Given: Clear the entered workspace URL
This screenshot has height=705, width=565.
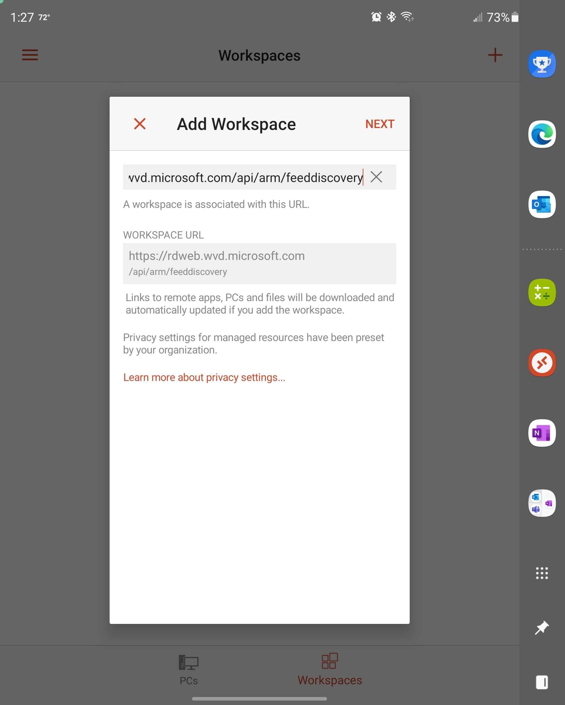Looking at the screenshot, I should coord(376,177).
